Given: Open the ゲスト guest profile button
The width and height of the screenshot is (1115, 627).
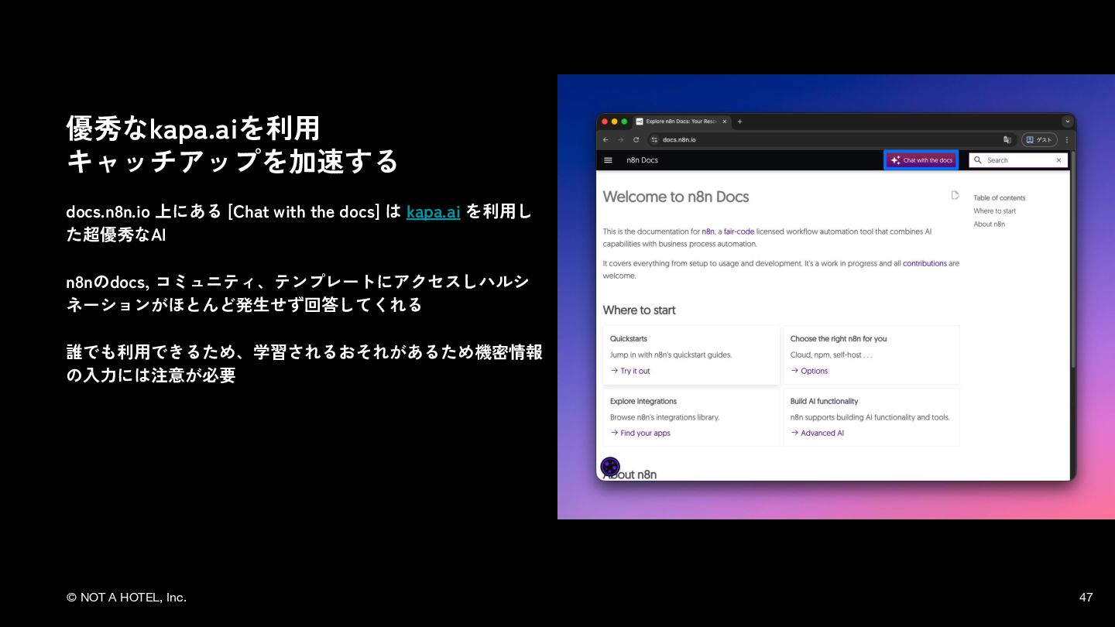Looking at the screenshot, I should click(1039, 139).
